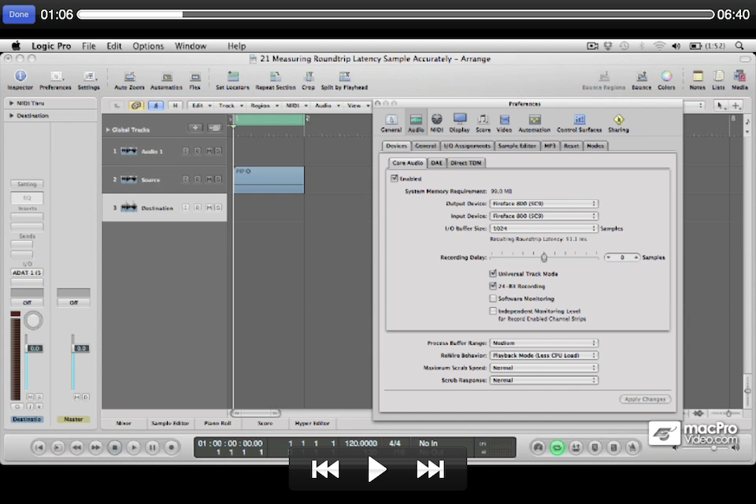Viewport: 756px width, 504px height.
Task: Select General preferences icon
Action: pyautogui.click(x=391, y=124)
